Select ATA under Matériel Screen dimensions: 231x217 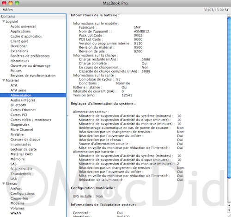pyautogui.click(x=14, y=85)
